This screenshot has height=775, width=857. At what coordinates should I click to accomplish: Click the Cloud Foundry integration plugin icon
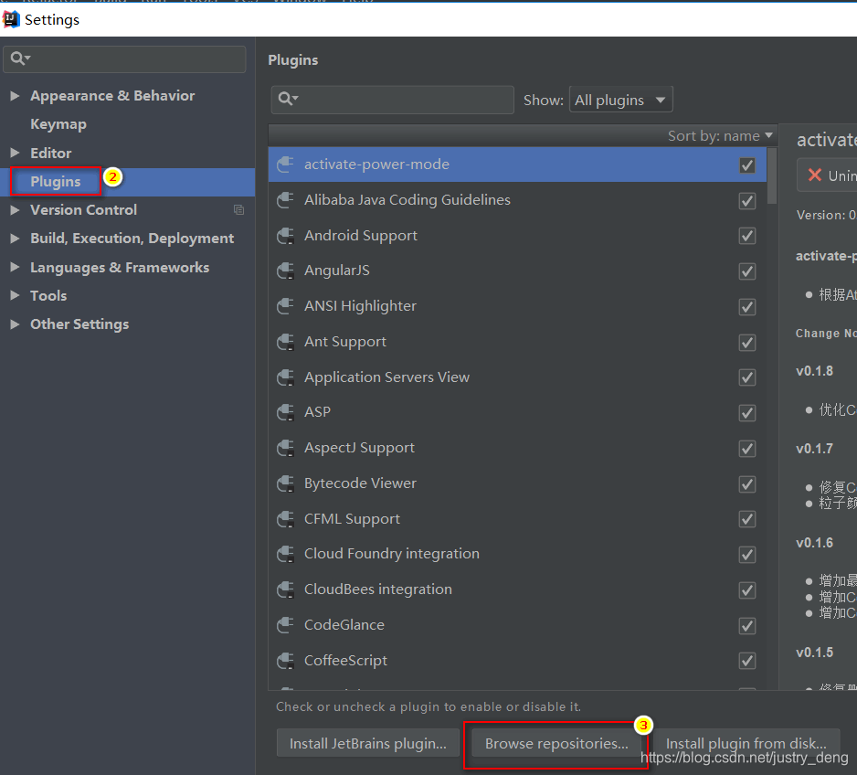click(x=285, y=554)
